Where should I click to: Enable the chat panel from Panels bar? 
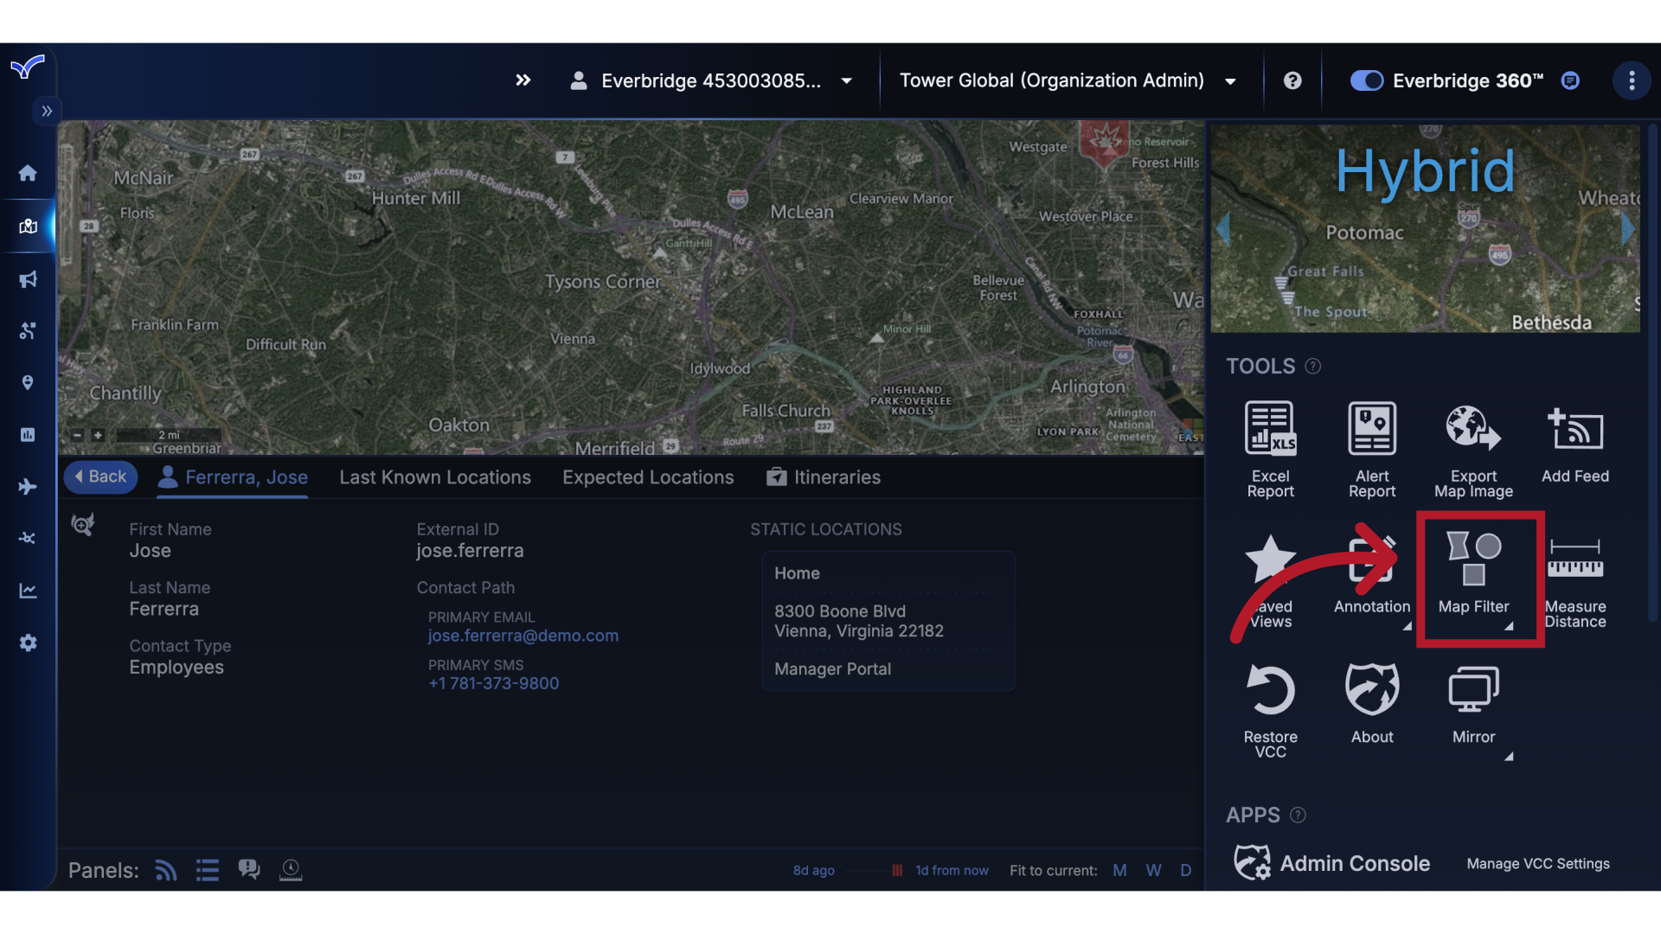coord(249,869)
